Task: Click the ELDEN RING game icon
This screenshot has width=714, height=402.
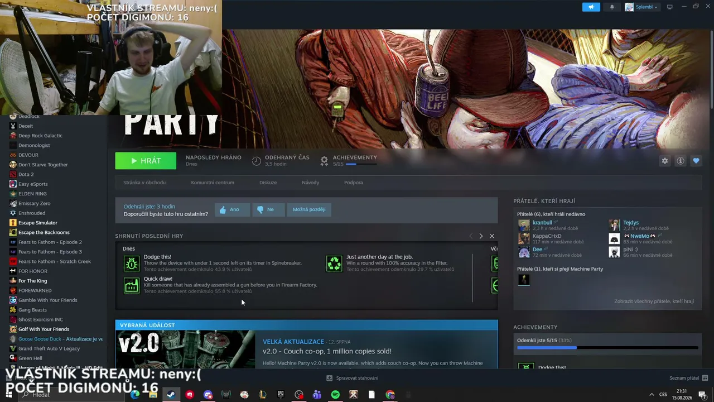Action: (x=13, y=194)
